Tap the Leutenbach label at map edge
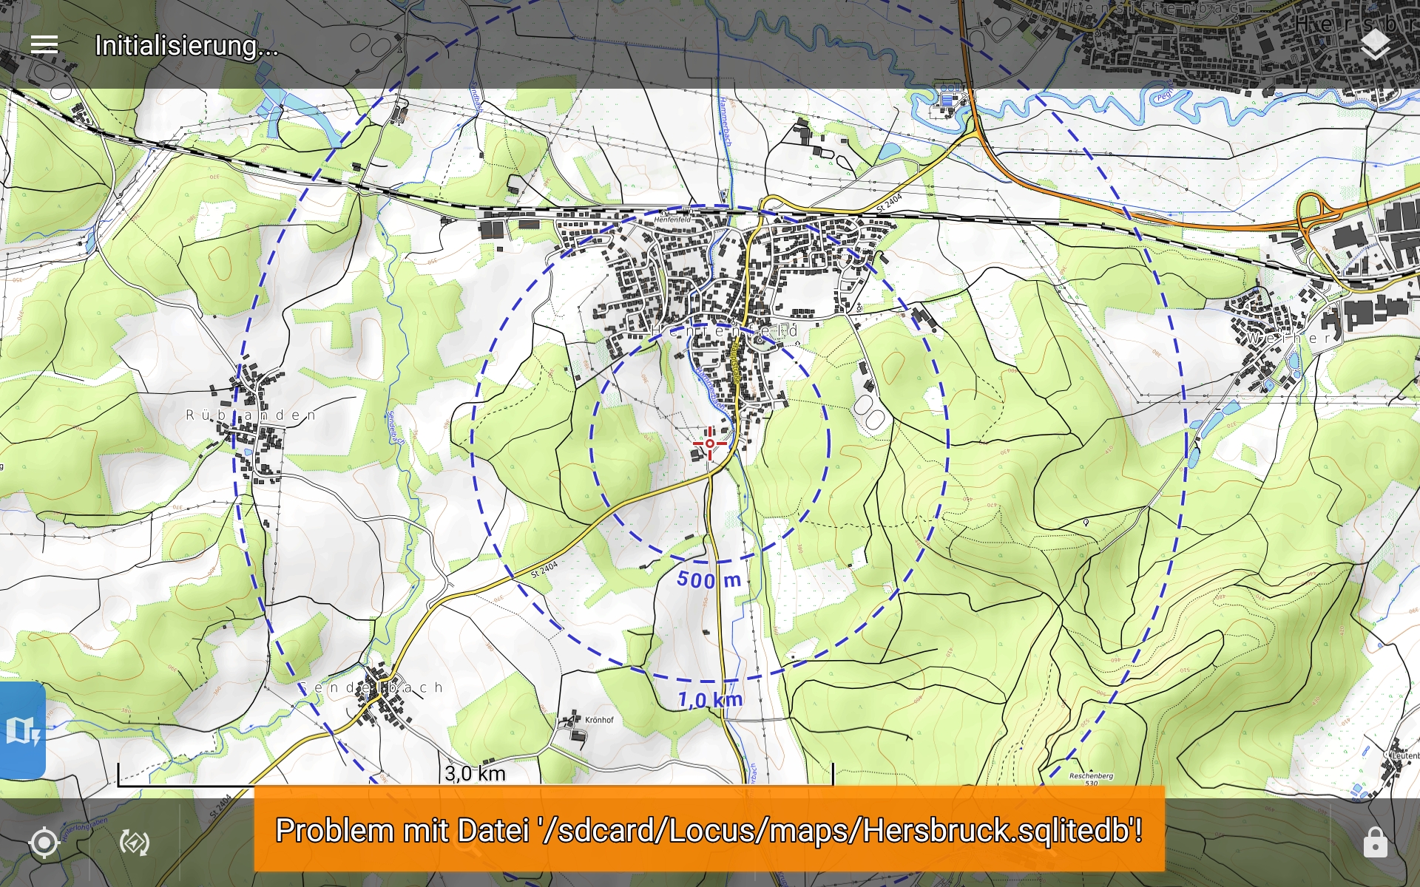The width and height of the screenshot is (1420, 887). click(x=1404, y=755)
